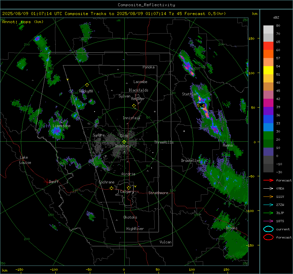Click the dark orange 60 dBZ legend swatch
The width and height of the screenshot is (293, 274).
268,54
